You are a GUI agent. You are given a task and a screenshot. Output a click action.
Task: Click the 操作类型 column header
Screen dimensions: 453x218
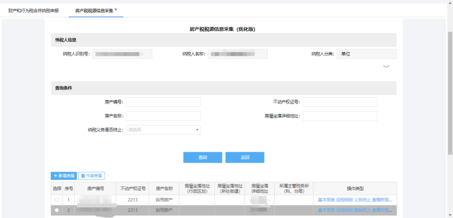coord(355,189)
